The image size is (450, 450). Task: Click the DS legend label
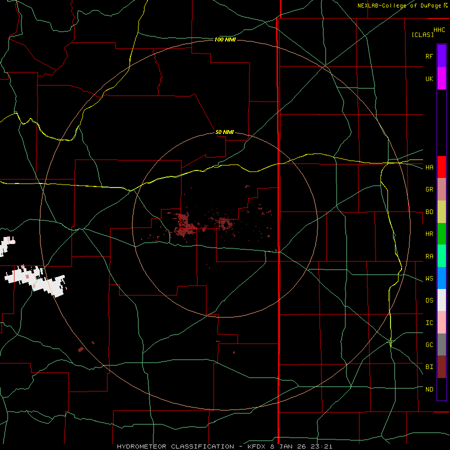(x=429, y=300)
